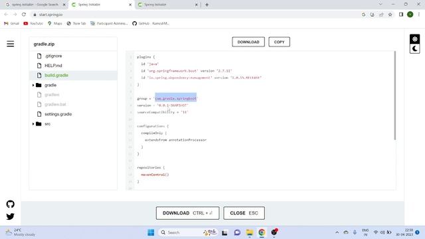Close the explore dialog with CLOSE ESC

[x=244, y=213]
